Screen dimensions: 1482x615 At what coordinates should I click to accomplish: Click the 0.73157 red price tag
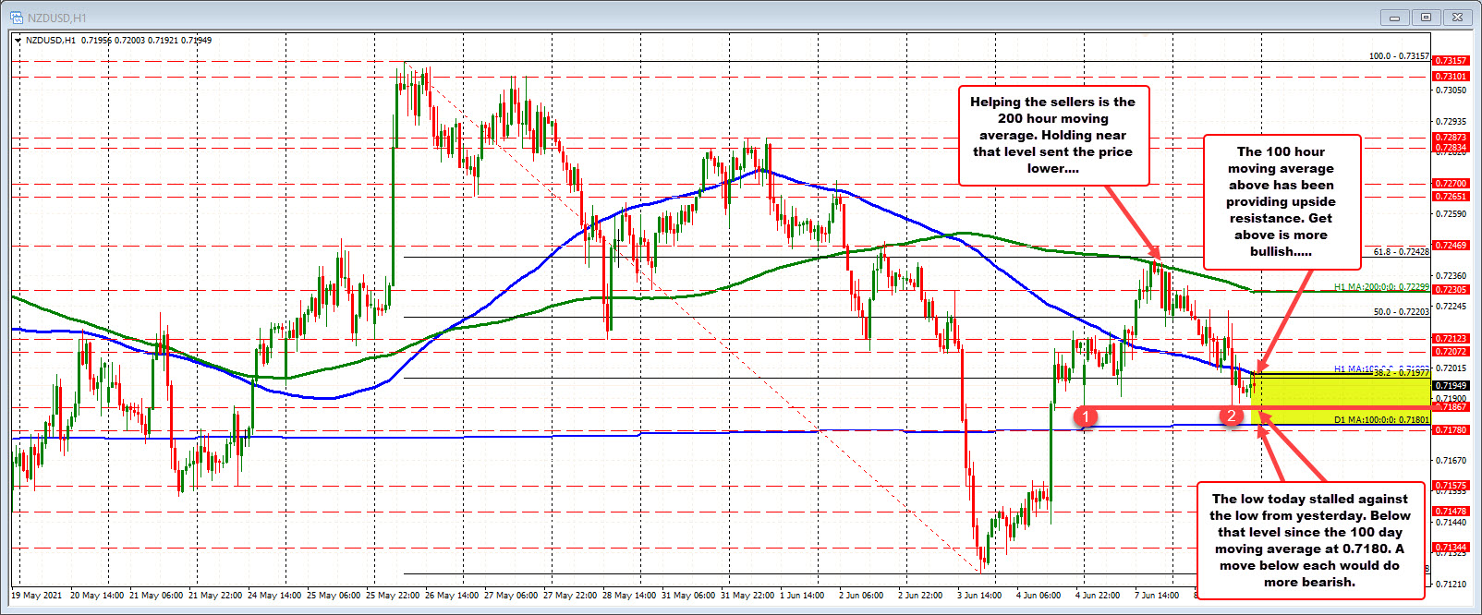(1450, 61)
